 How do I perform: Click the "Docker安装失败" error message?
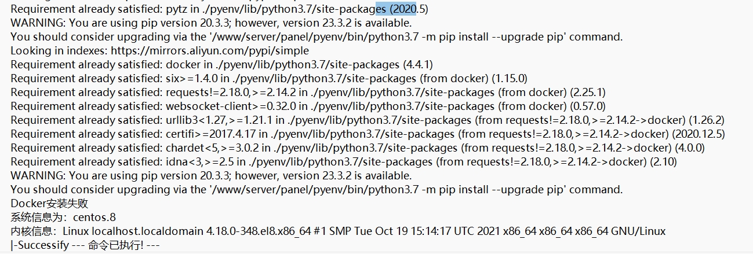point(49,204)
